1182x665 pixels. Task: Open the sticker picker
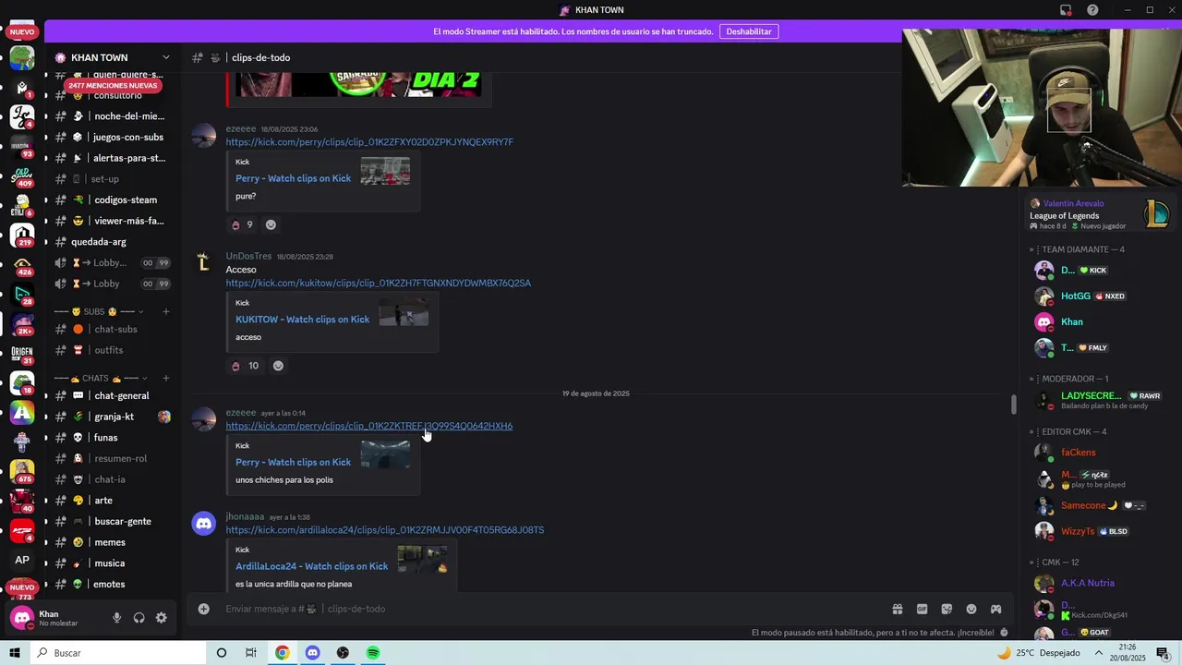[x=947, y=609]
